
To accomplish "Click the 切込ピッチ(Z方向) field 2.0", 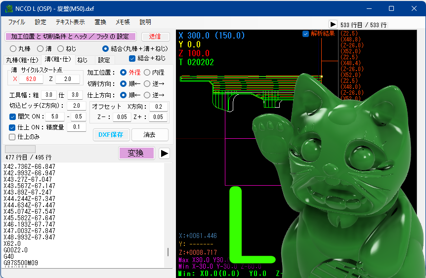I will click(76, 106).
